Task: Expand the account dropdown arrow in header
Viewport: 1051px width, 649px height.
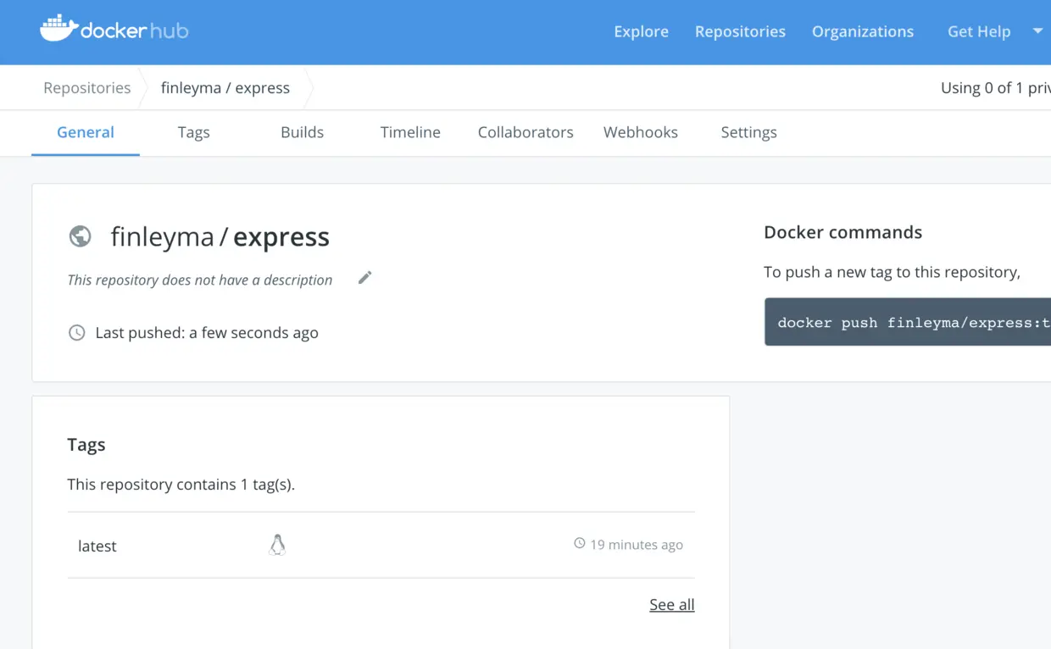Action: (1037, 31)
